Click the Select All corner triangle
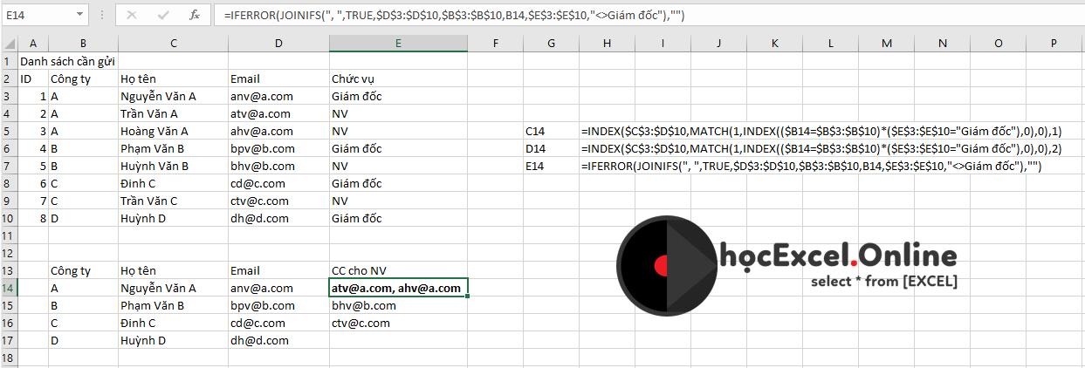This screenshot has width=1085, height=368. pyautogui.click(x=9, y=43)
